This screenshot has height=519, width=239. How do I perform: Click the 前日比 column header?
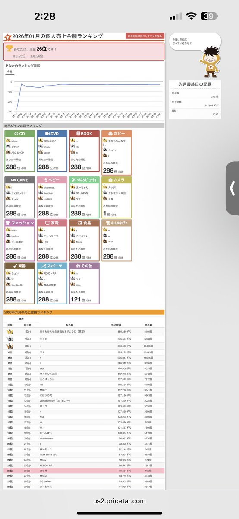[27, 324]
